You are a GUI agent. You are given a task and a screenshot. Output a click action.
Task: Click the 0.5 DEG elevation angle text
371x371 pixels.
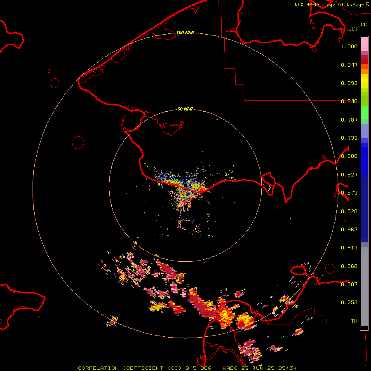199,368
